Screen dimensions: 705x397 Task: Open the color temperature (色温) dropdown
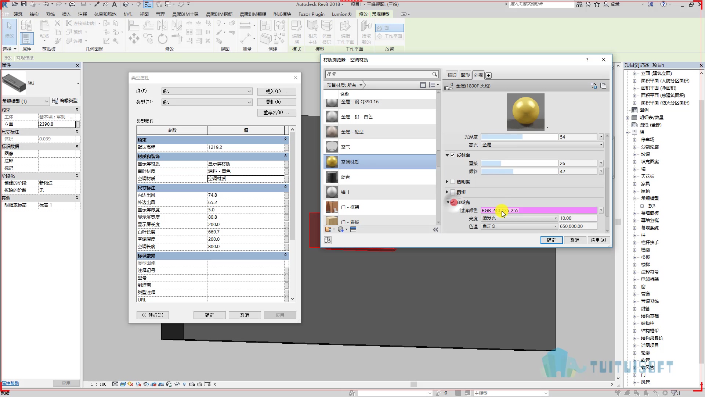[519, 226]
